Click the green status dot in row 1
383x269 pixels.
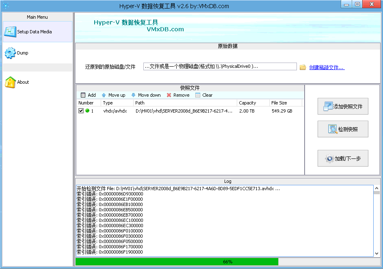87,111
